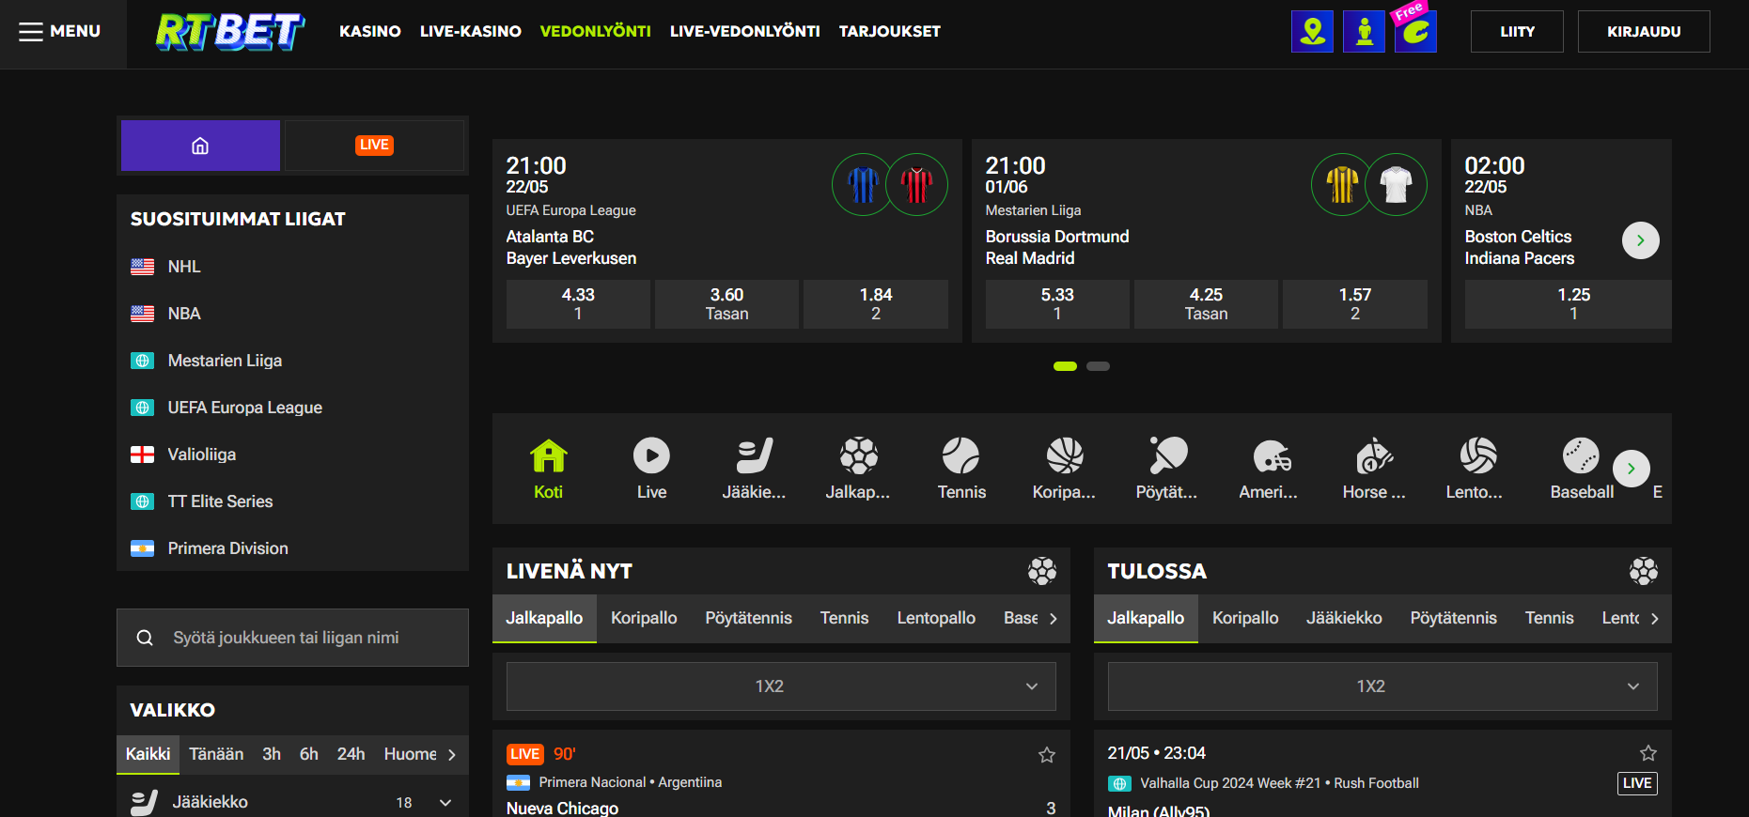Screen dimensions: 1749x817
Task: Open the blue map pin promo icon
Action: pyautogui.click(x=1312, y=32)
